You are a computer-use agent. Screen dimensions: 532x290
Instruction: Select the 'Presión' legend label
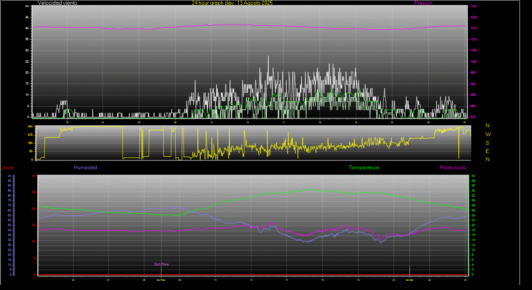tap(423, 3)
